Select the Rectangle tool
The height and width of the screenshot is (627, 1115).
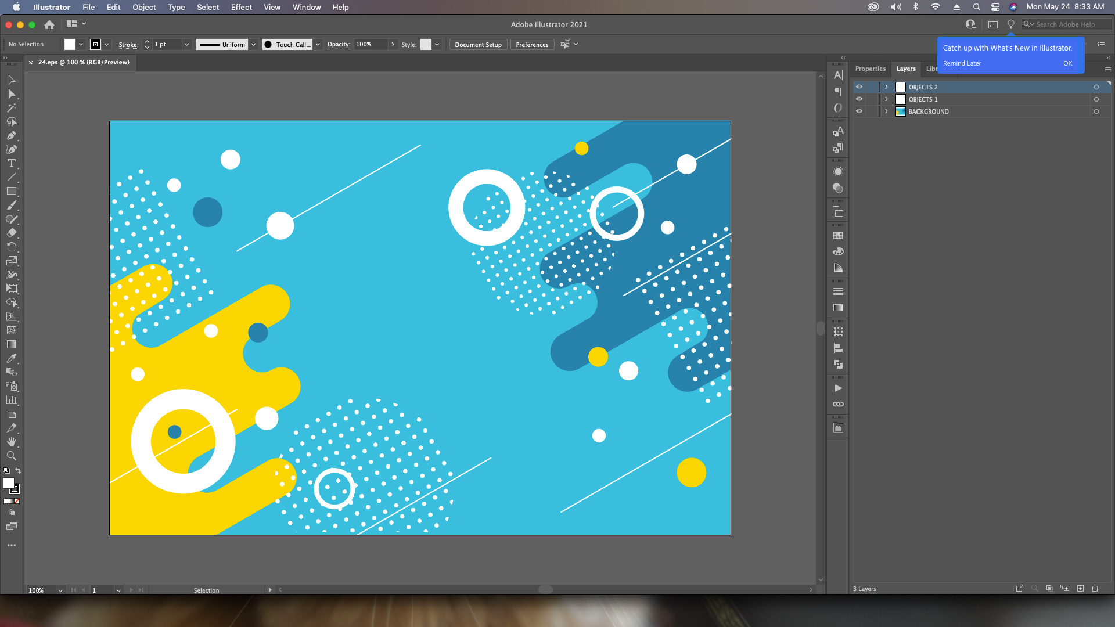point(12,192)
